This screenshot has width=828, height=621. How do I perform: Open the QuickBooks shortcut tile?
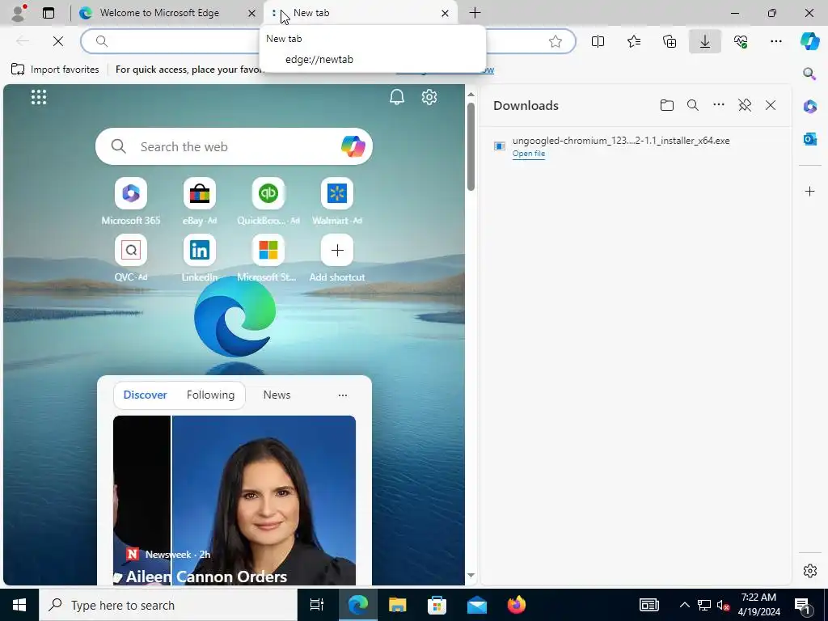268,202
